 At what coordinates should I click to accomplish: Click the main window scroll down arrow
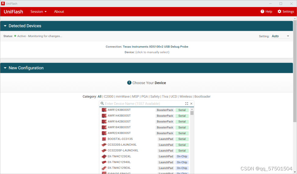[x=295, y=172]
